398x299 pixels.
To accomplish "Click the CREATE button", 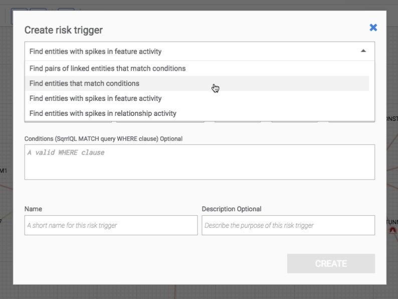I will (x=331, y=264).
